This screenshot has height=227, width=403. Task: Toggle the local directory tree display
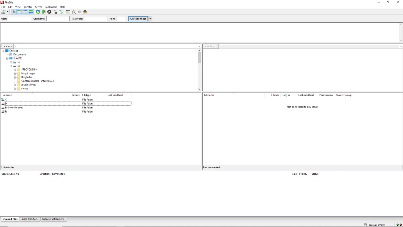tap(20, 12)
